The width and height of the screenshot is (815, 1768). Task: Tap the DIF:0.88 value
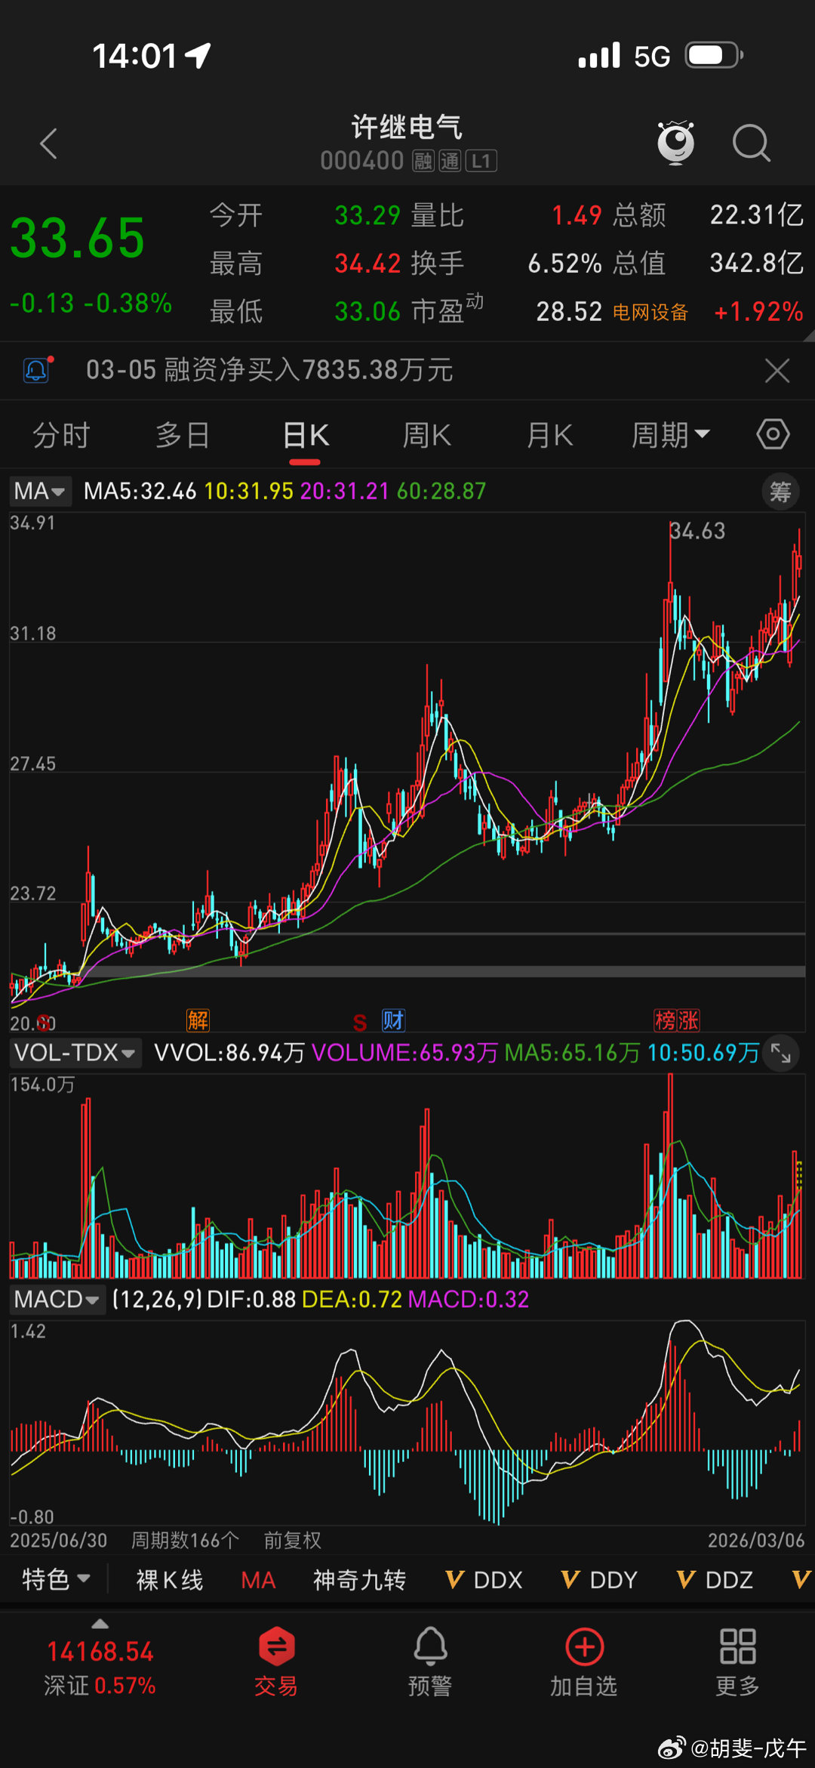251,1299
